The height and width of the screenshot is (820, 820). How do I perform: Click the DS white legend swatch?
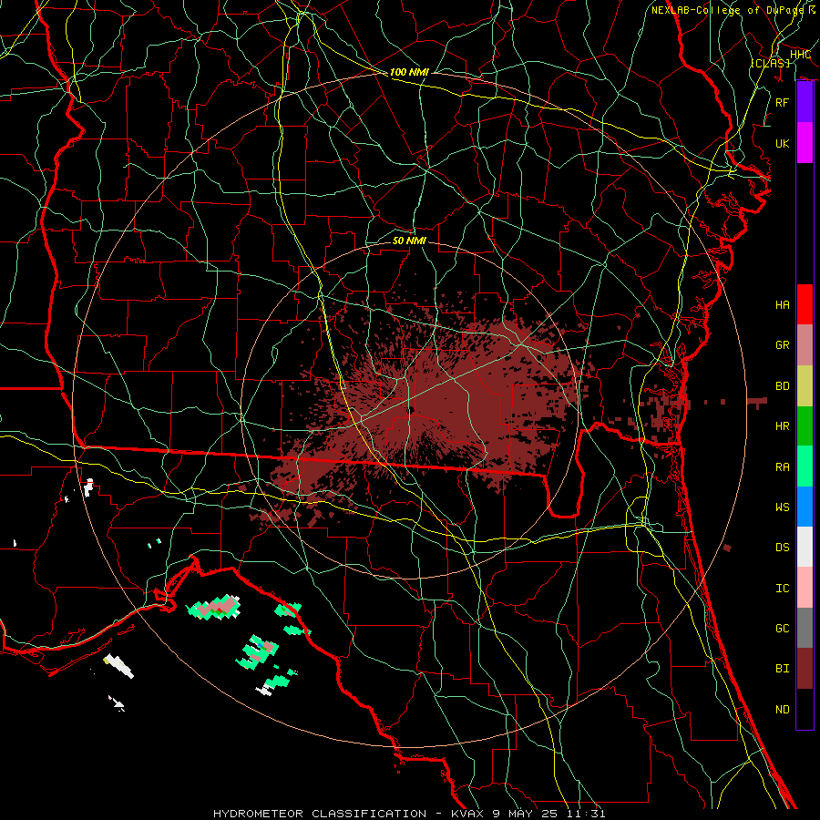(x=805, y=547)
